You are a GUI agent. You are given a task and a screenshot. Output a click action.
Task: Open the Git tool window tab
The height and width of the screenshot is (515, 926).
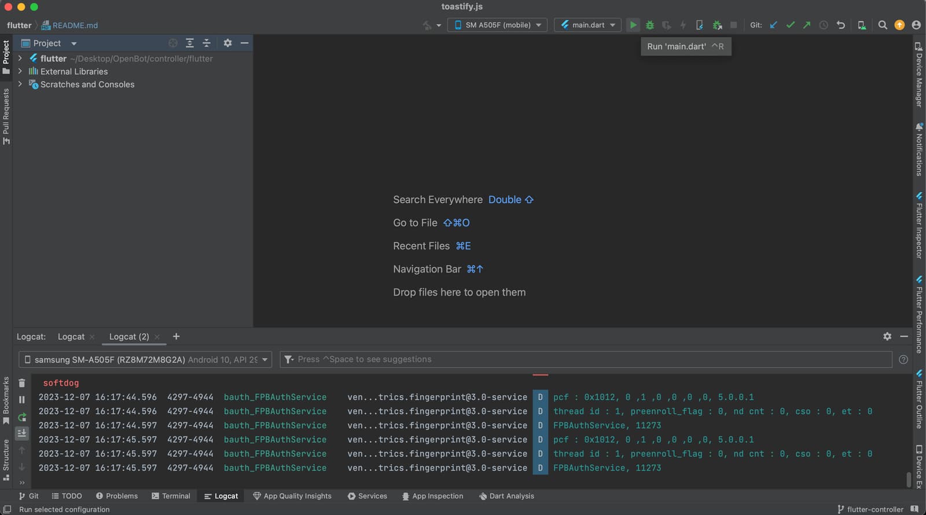click(29, 496)
